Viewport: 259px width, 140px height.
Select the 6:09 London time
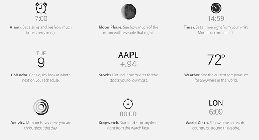(216, 112)
